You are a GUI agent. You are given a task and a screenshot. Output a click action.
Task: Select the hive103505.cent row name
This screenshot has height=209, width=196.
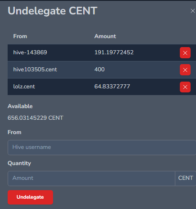coord(35,70)
